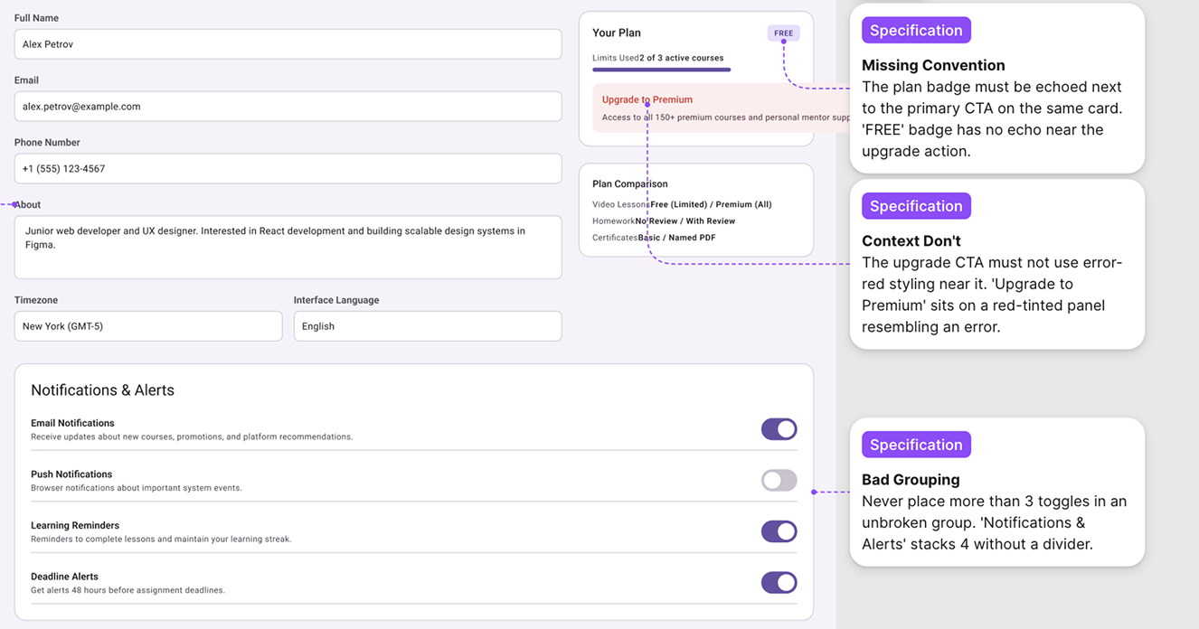Select the 'Your Plan' card heading

617,33
